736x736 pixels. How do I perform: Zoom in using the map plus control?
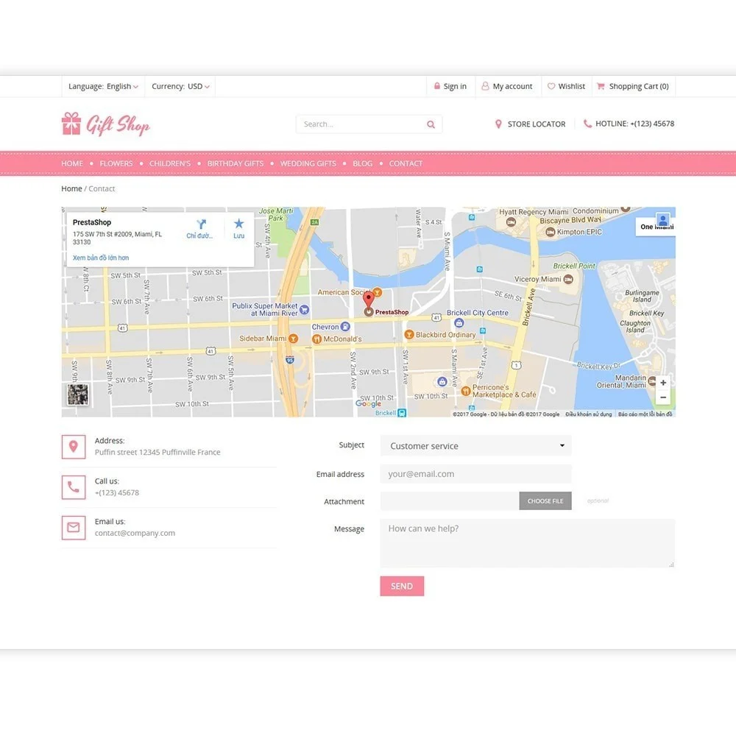click(662, 382)
